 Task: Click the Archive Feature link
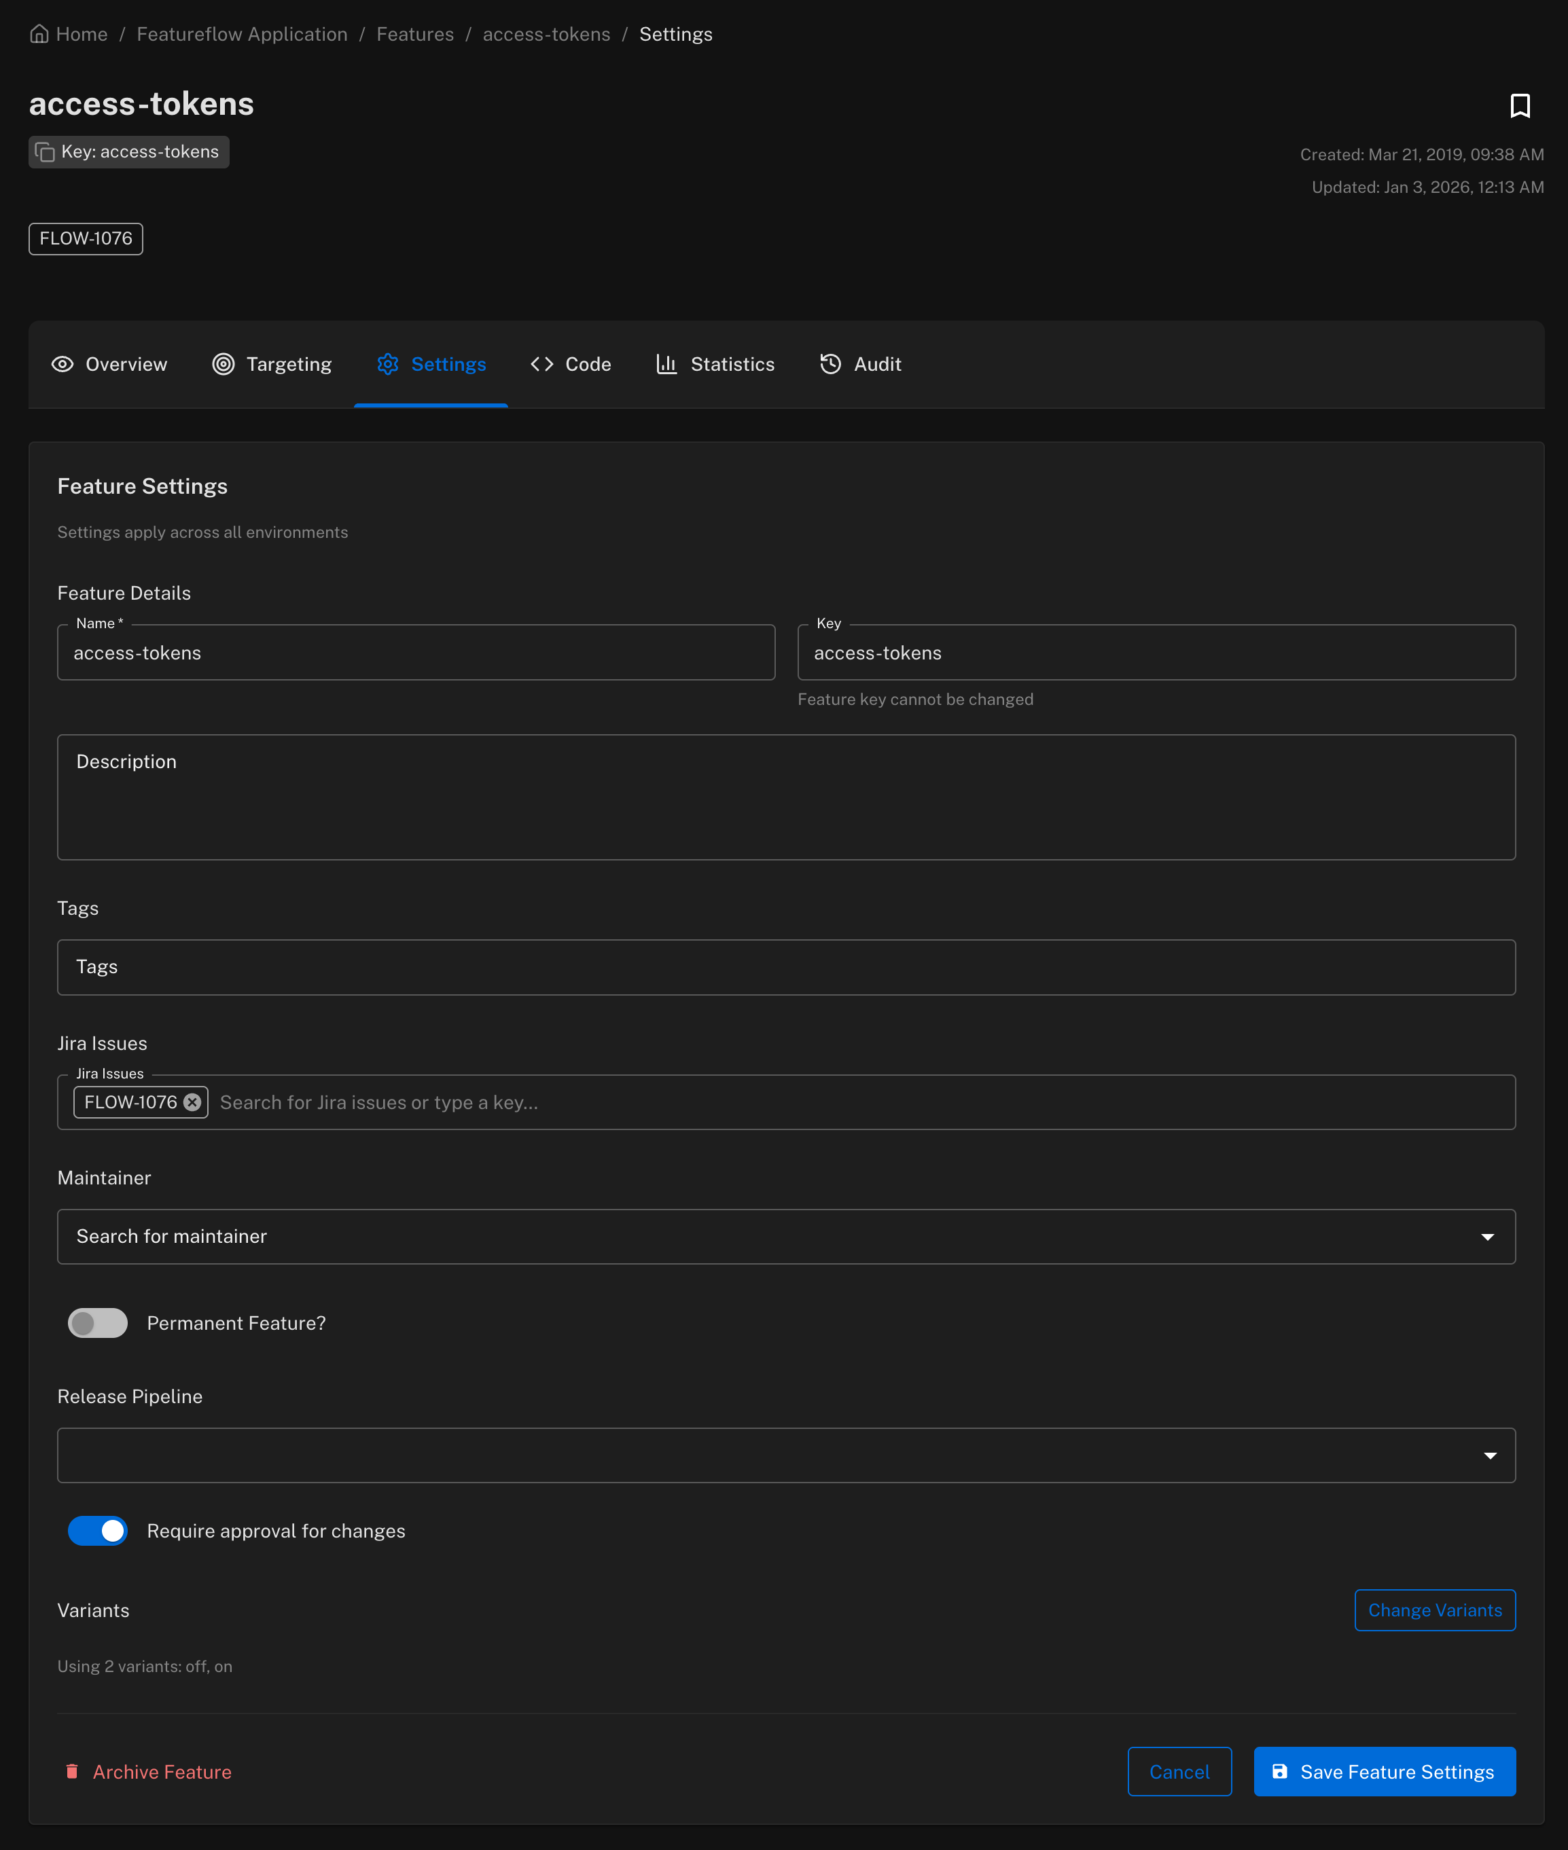tap(147, 1771)
